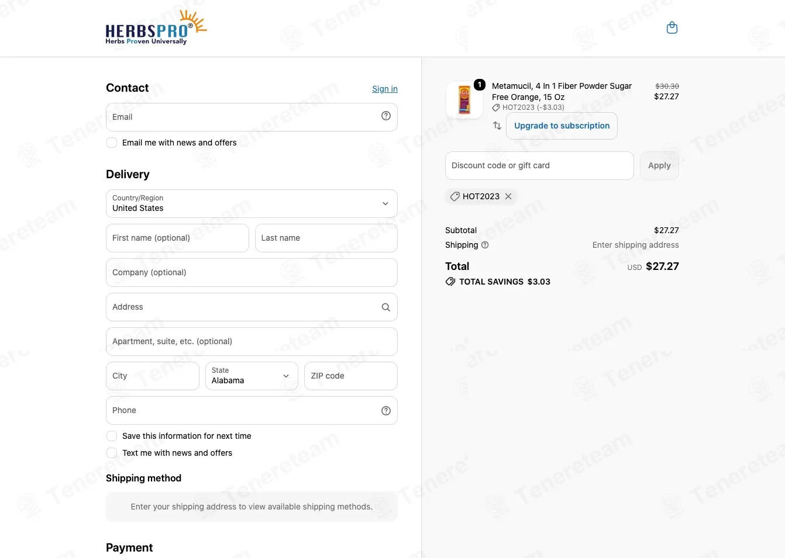Remove the HOT2023 discount code

(508, 196)
